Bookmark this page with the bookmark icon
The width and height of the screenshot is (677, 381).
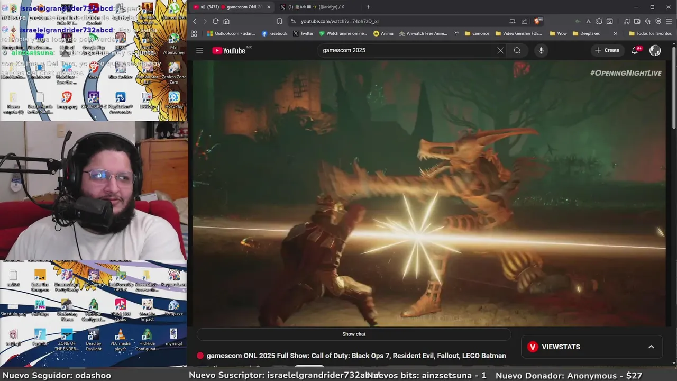(279, 21)
